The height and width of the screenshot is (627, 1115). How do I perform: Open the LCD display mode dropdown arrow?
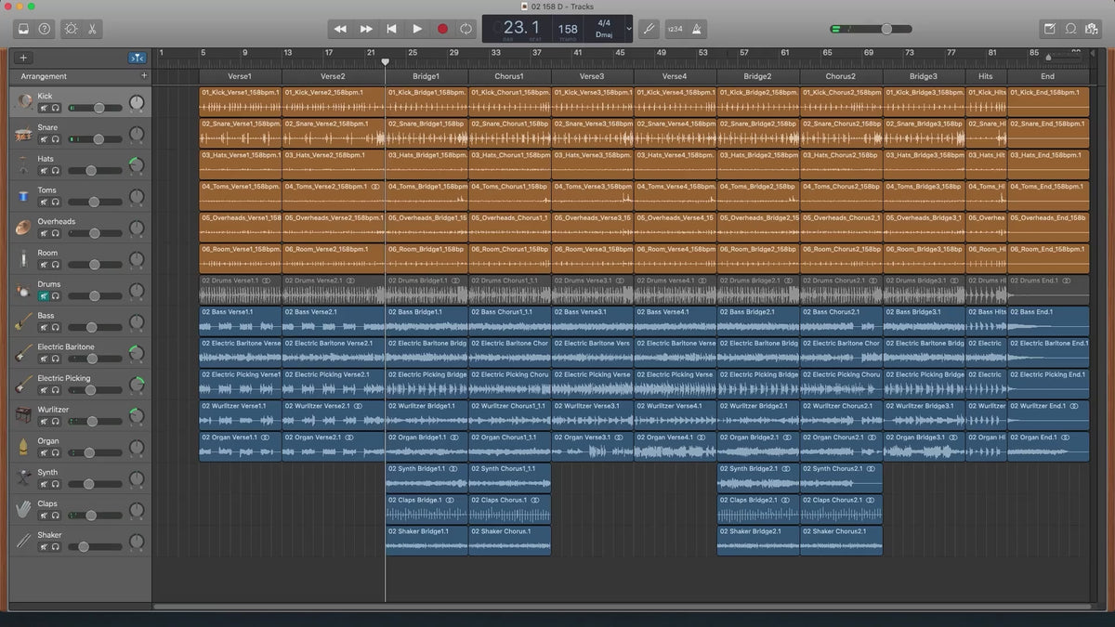[x=629, y=29]
